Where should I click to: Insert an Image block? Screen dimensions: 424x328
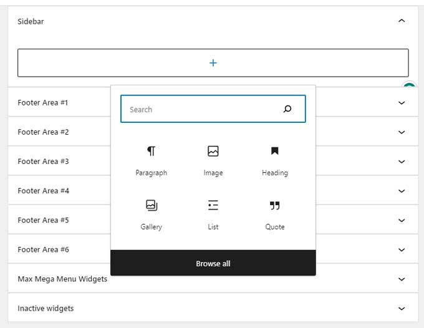(213, 161)
